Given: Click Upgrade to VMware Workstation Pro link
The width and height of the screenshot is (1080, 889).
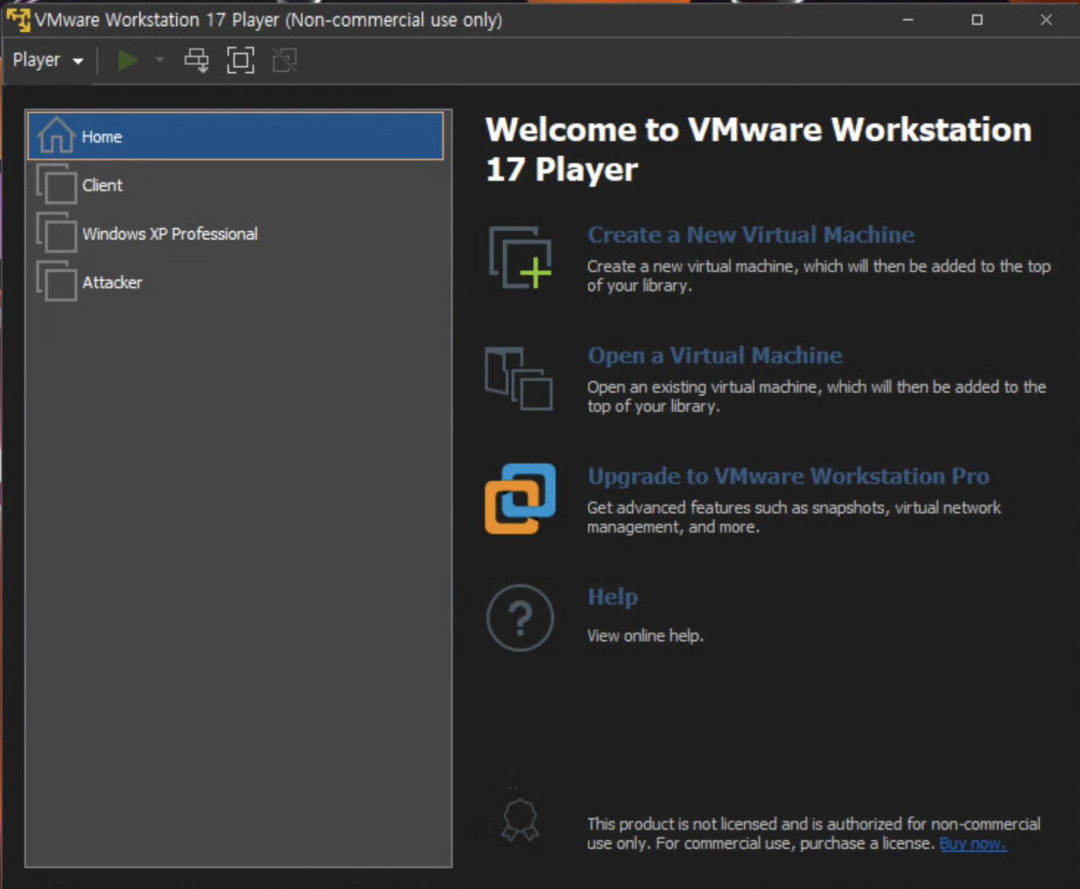Looking at the screenshot, I should click(788, 476).
